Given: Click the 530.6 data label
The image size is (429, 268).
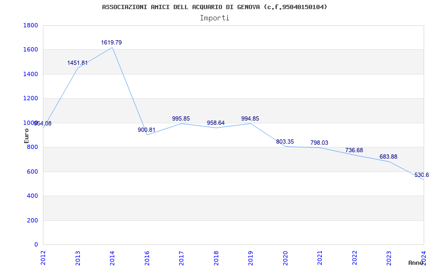Looking at the screenshot, I should [421, 175].
